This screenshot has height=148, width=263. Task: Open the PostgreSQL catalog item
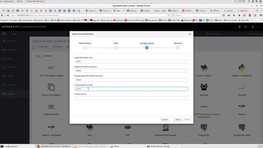(x=204, y=130)
